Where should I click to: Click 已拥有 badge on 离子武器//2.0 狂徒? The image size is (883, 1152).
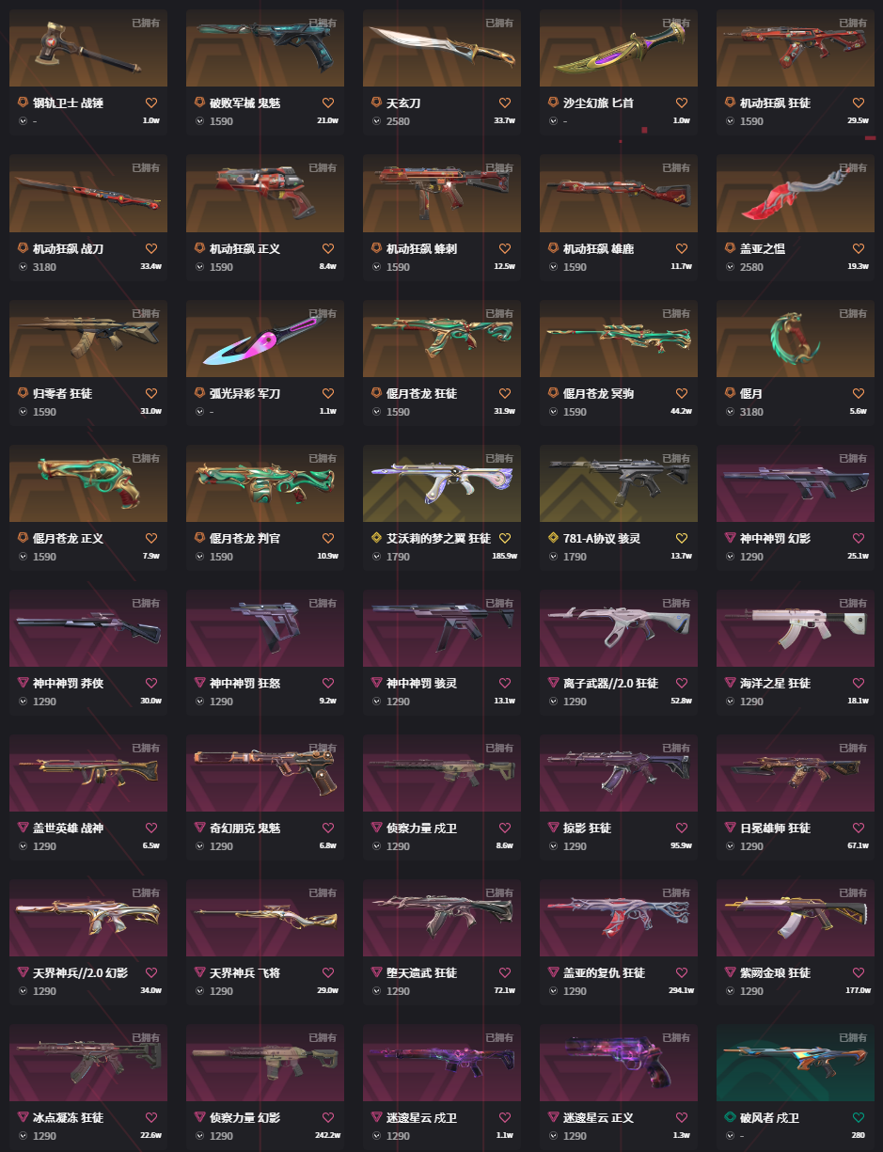click(675, 603)
